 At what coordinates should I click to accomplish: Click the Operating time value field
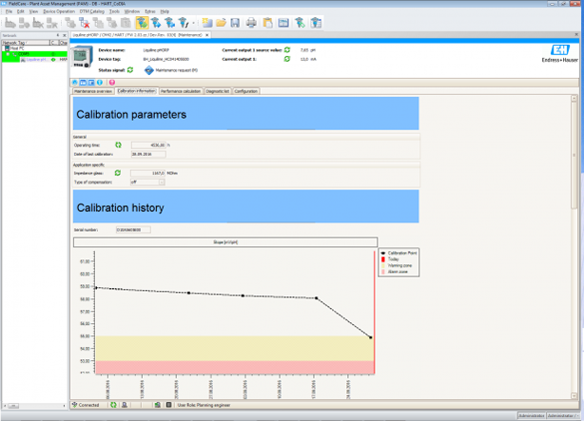pos(148,145)
